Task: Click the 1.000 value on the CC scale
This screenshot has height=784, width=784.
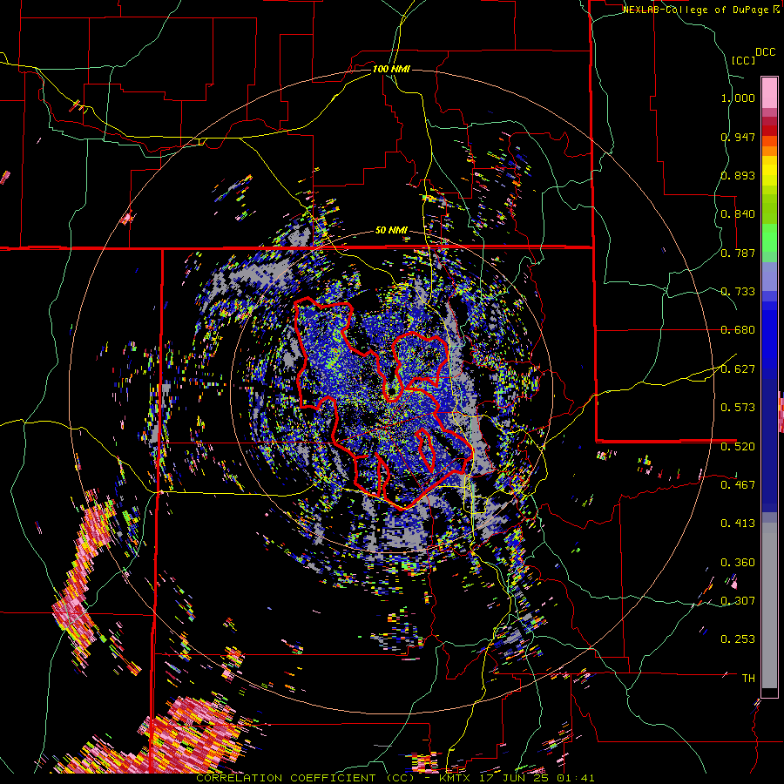Action: pos(738,98)
